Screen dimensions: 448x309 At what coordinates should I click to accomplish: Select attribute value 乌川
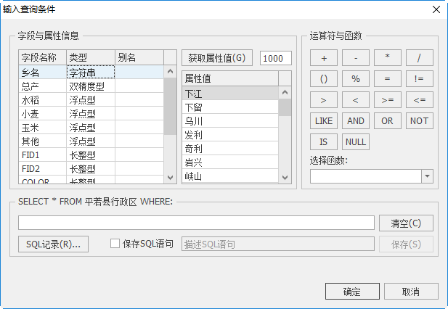pos(193,121)
